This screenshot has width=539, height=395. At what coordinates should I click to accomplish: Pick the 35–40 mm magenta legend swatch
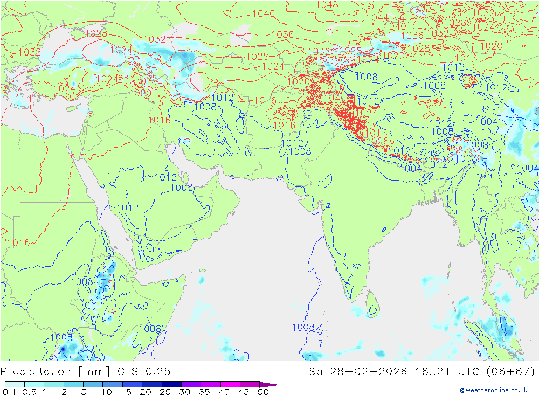click(210, 384)
